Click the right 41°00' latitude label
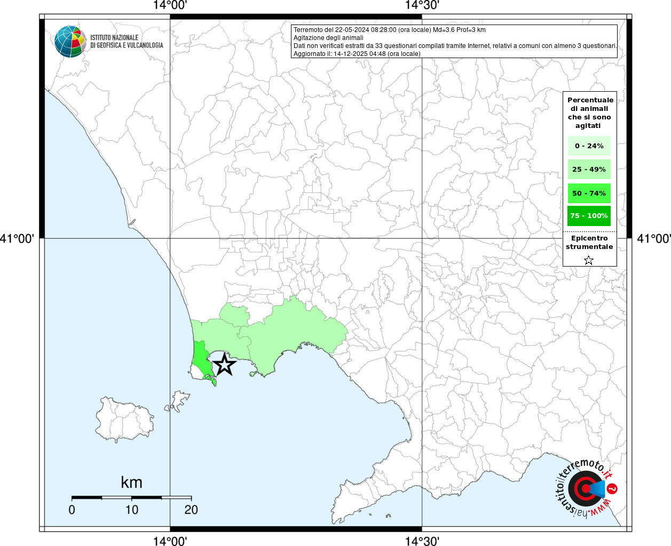The image size is (671, 546). pos(654,238)
